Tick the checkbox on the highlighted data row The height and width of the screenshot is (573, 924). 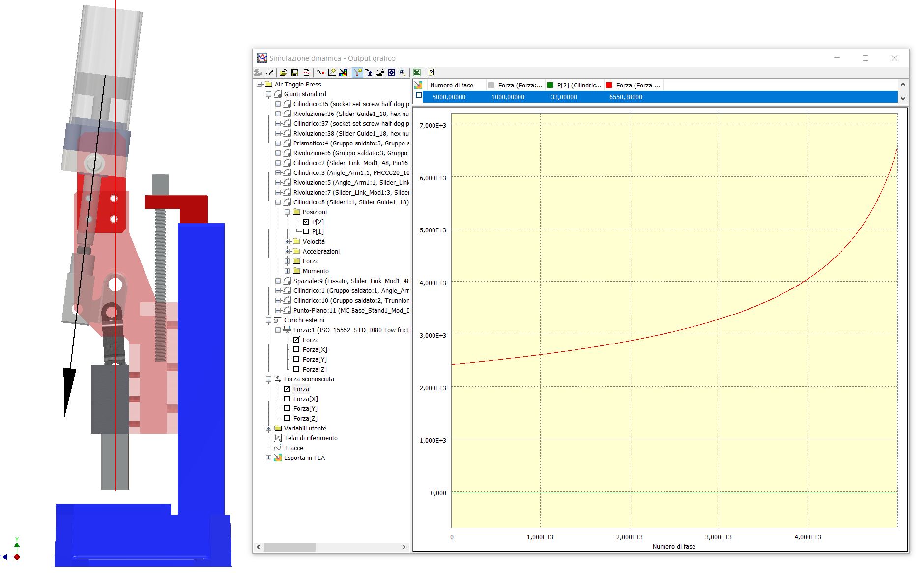click(x=419, y=95)
